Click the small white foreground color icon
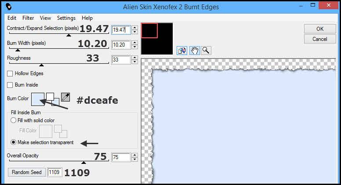 tap(50, 97)
